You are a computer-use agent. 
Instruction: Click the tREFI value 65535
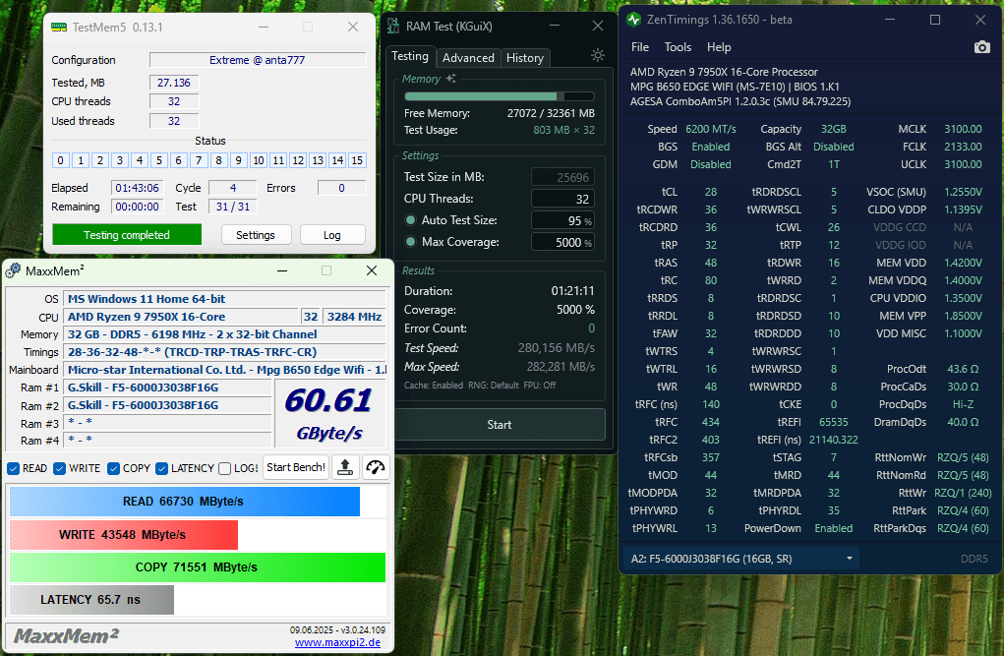(834, 422)
